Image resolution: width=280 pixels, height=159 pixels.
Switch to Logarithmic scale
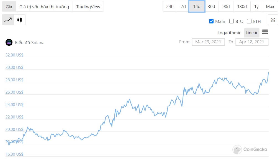pos(229,33)
